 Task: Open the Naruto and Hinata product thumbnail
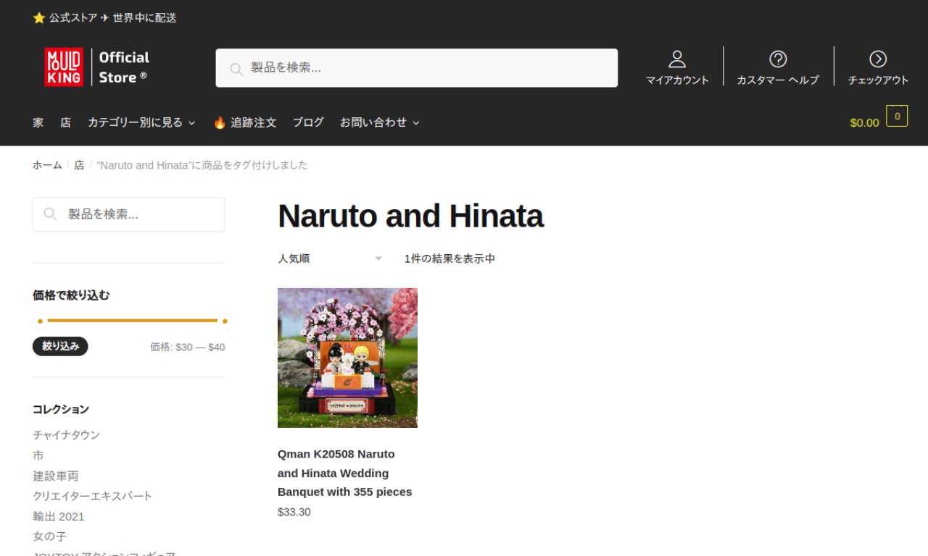(x=347, y=358)
